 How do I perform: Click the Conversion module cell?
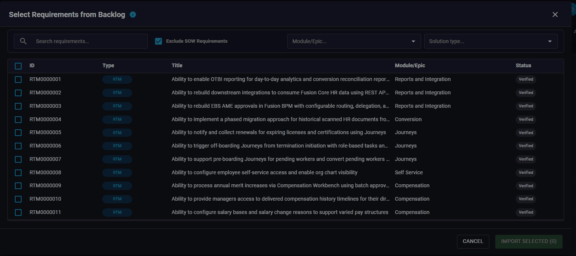[408, 119]
